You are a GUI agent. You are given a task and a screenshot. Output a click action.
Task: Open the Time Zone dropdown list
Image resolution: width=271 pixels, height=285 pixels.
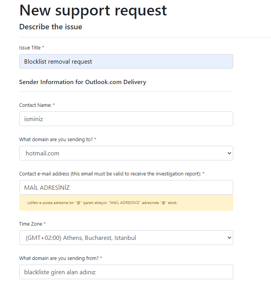(126, 238)
